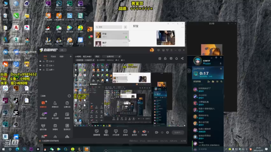This screenshot has width=271, height=152.
Task: Open the Cinema 4D desktop shortcut
Action: coord(27,5)
